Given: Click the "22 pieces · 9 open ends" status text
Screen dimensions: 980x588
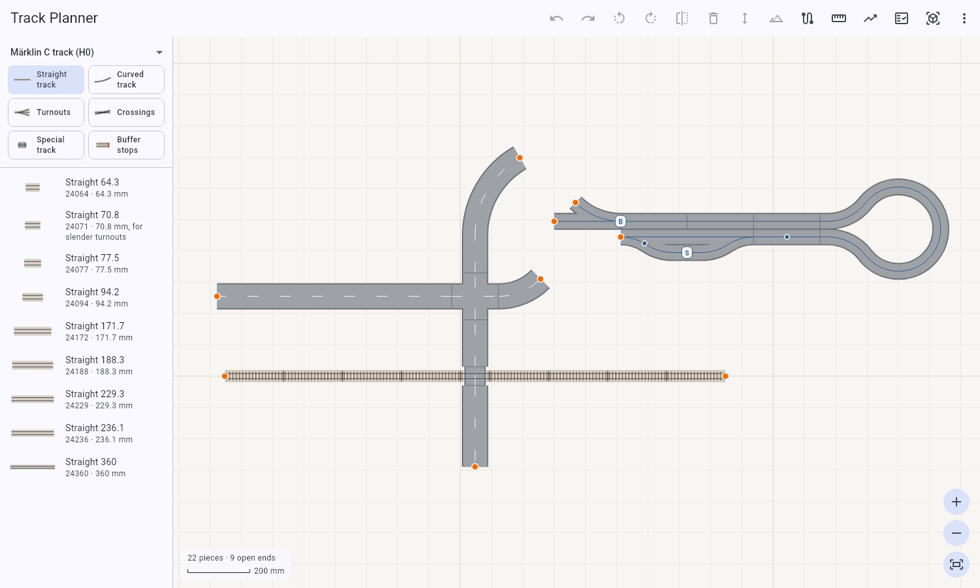Looking at the screenshot, I should [231, 558].
